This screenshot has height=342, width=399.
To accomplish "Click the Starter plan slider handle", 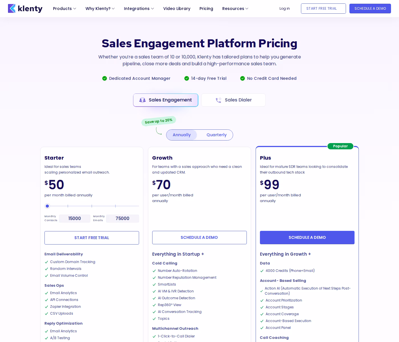I will click(47, 206).
